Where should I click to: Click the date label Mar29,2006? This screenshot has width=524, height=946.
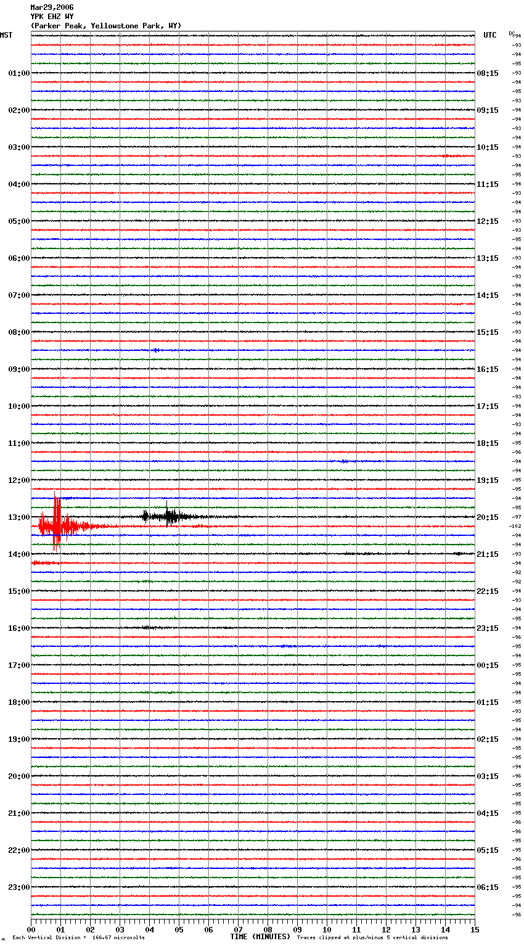[x=52, y=7]
